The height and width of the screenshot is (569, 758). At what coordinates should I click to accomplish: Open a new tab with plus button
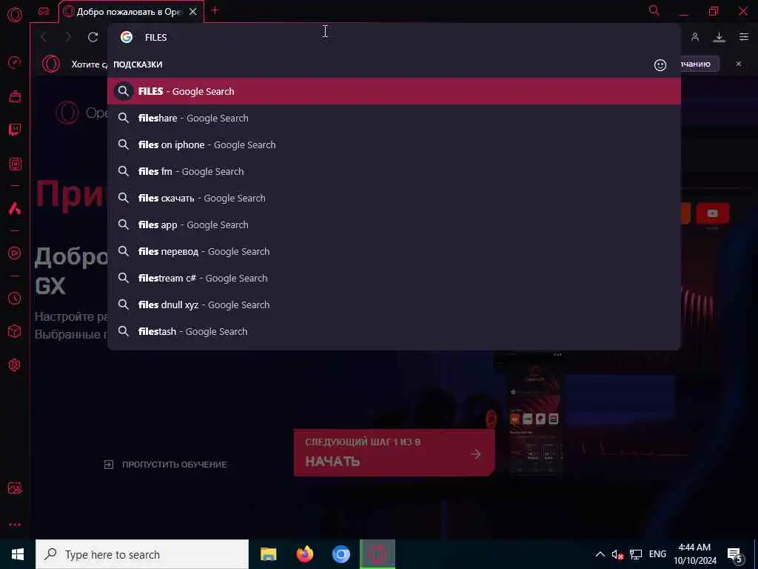pos(215,10)
